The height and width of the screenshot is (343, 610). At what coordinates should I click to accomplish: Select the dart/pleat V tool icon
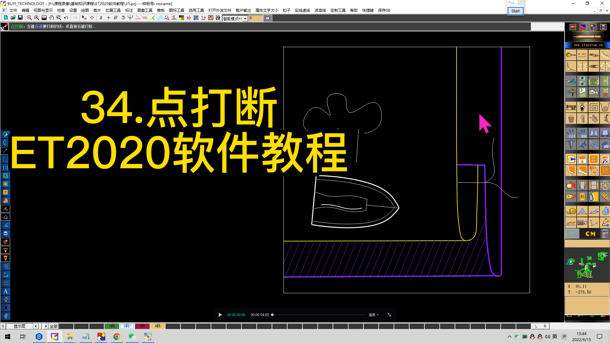pyautogui.click(x=571, y=145)
